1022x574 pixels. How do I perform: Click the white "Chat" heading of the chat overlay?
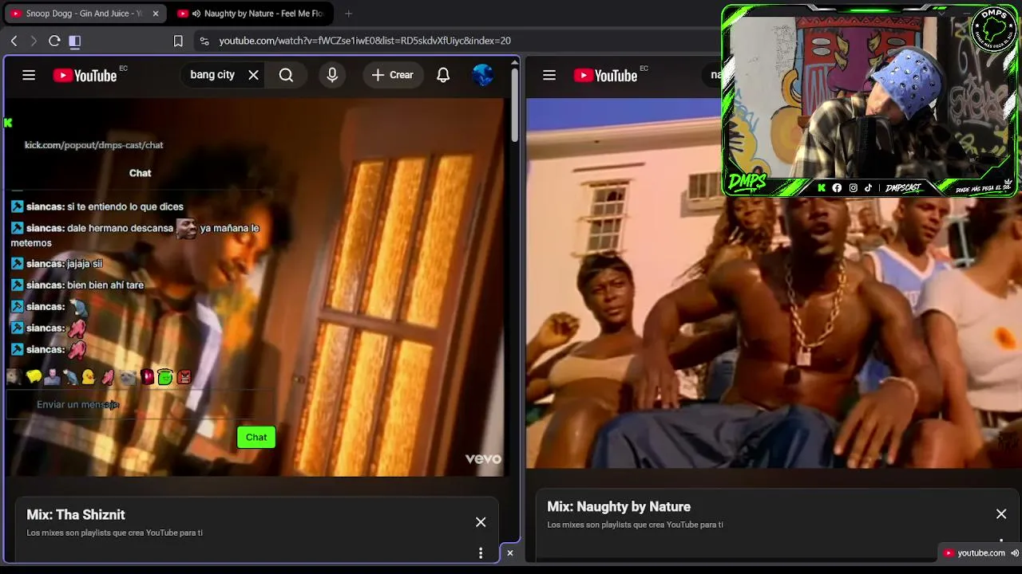tap(140, 173)
